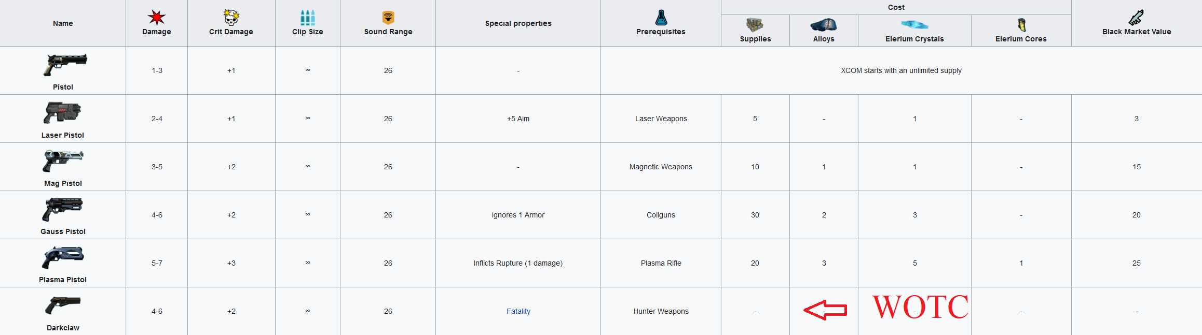
Task: Click the Pistol weapon image
Action: (65, 64)
